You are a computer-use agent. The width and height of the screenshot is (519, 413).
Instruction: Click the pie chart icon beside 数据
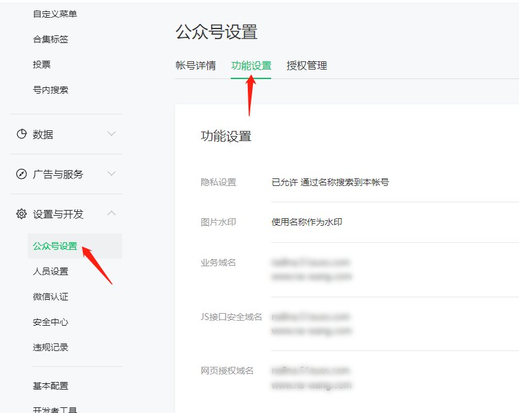(x=21, y=134)
